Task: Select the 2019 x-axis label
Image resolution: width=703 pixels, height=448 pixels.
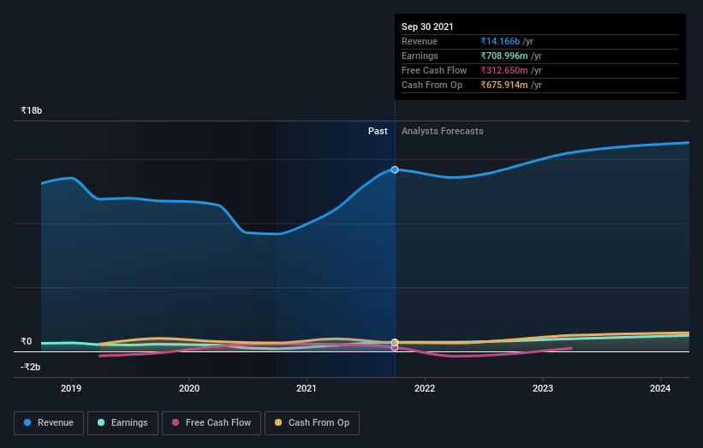Action: click(x=71, y=388)
